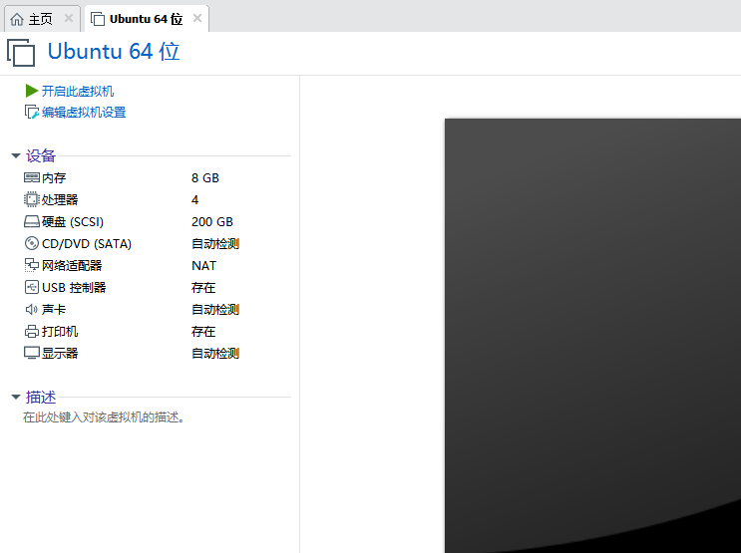Collapse the 描述 description section
Image resolution: width=741 pixels, height=553 pixels.
pos(15,397)
